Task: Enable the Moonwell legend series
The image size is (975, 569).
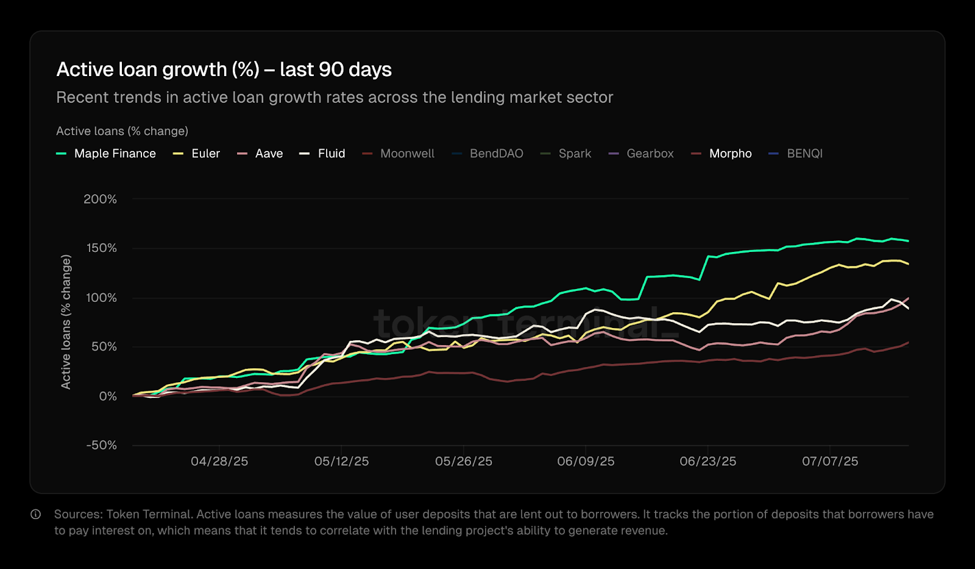Action: coord(399,153)
